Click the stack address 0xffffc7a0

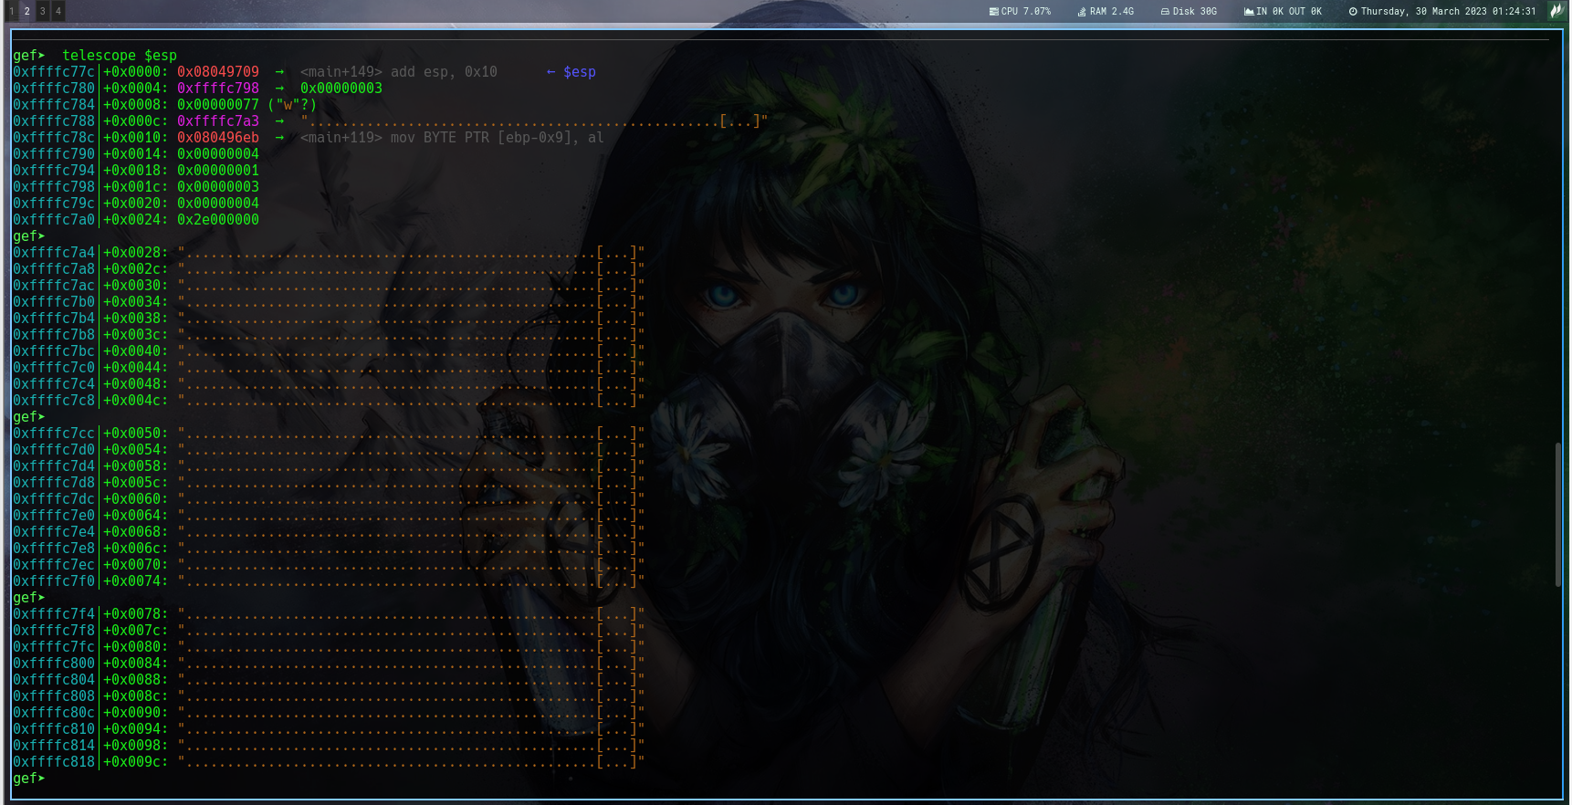(54, 220)
